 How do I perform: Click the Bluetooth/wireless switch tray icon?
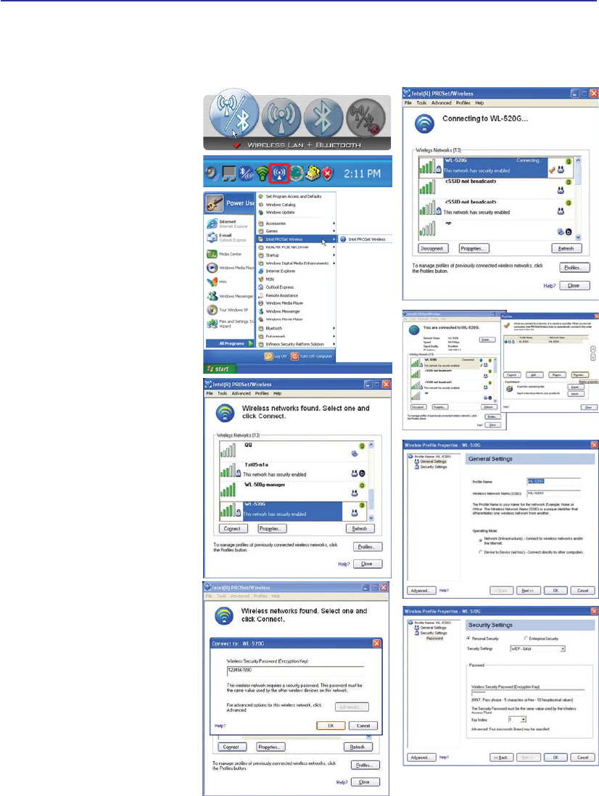tap(246, 174)
